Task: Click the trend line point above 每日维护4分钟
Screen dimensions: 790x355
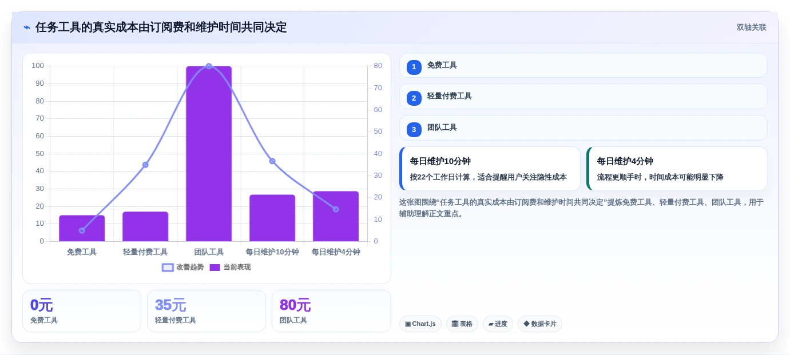Action: tap(336, 209)
